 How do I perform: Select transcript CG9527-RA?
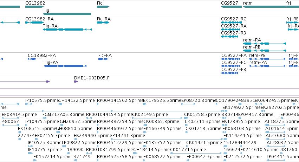234,26
